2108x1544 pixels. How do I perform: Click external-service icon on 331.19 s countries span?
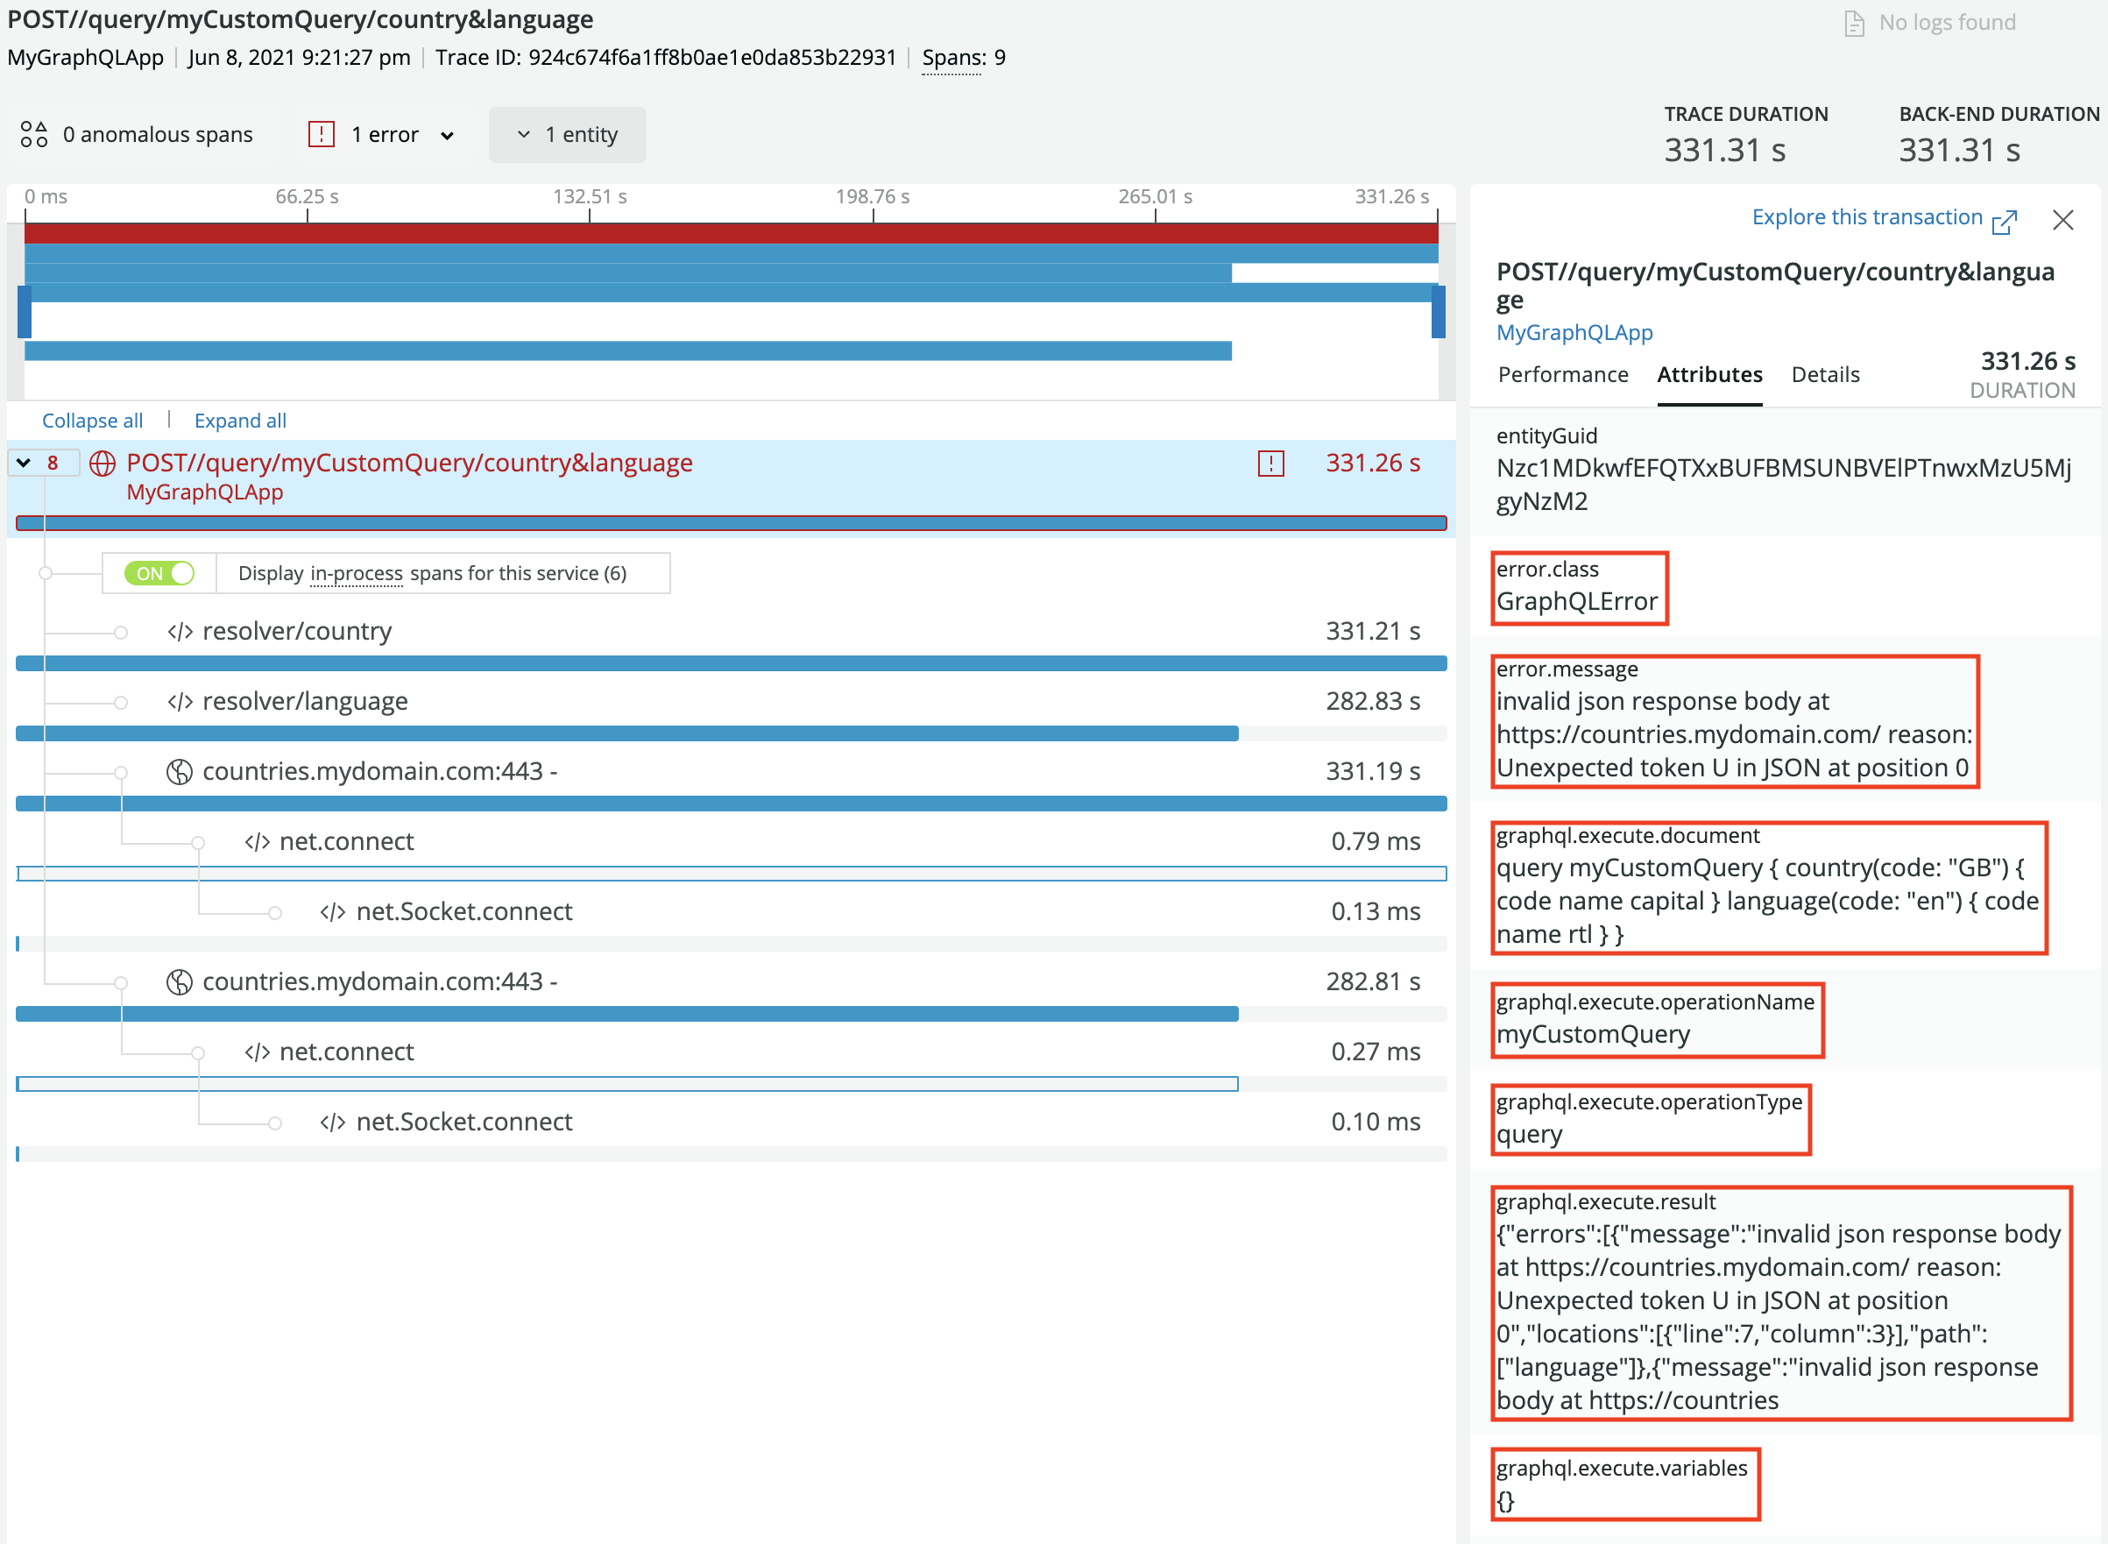179,772
